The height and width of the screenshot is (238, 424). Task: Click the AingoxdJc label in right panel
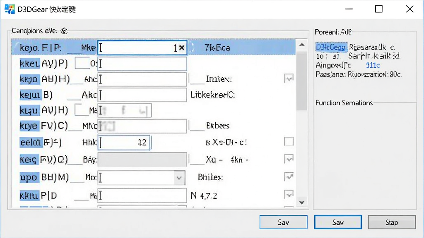pyautogui.click(x=333, y=65)
